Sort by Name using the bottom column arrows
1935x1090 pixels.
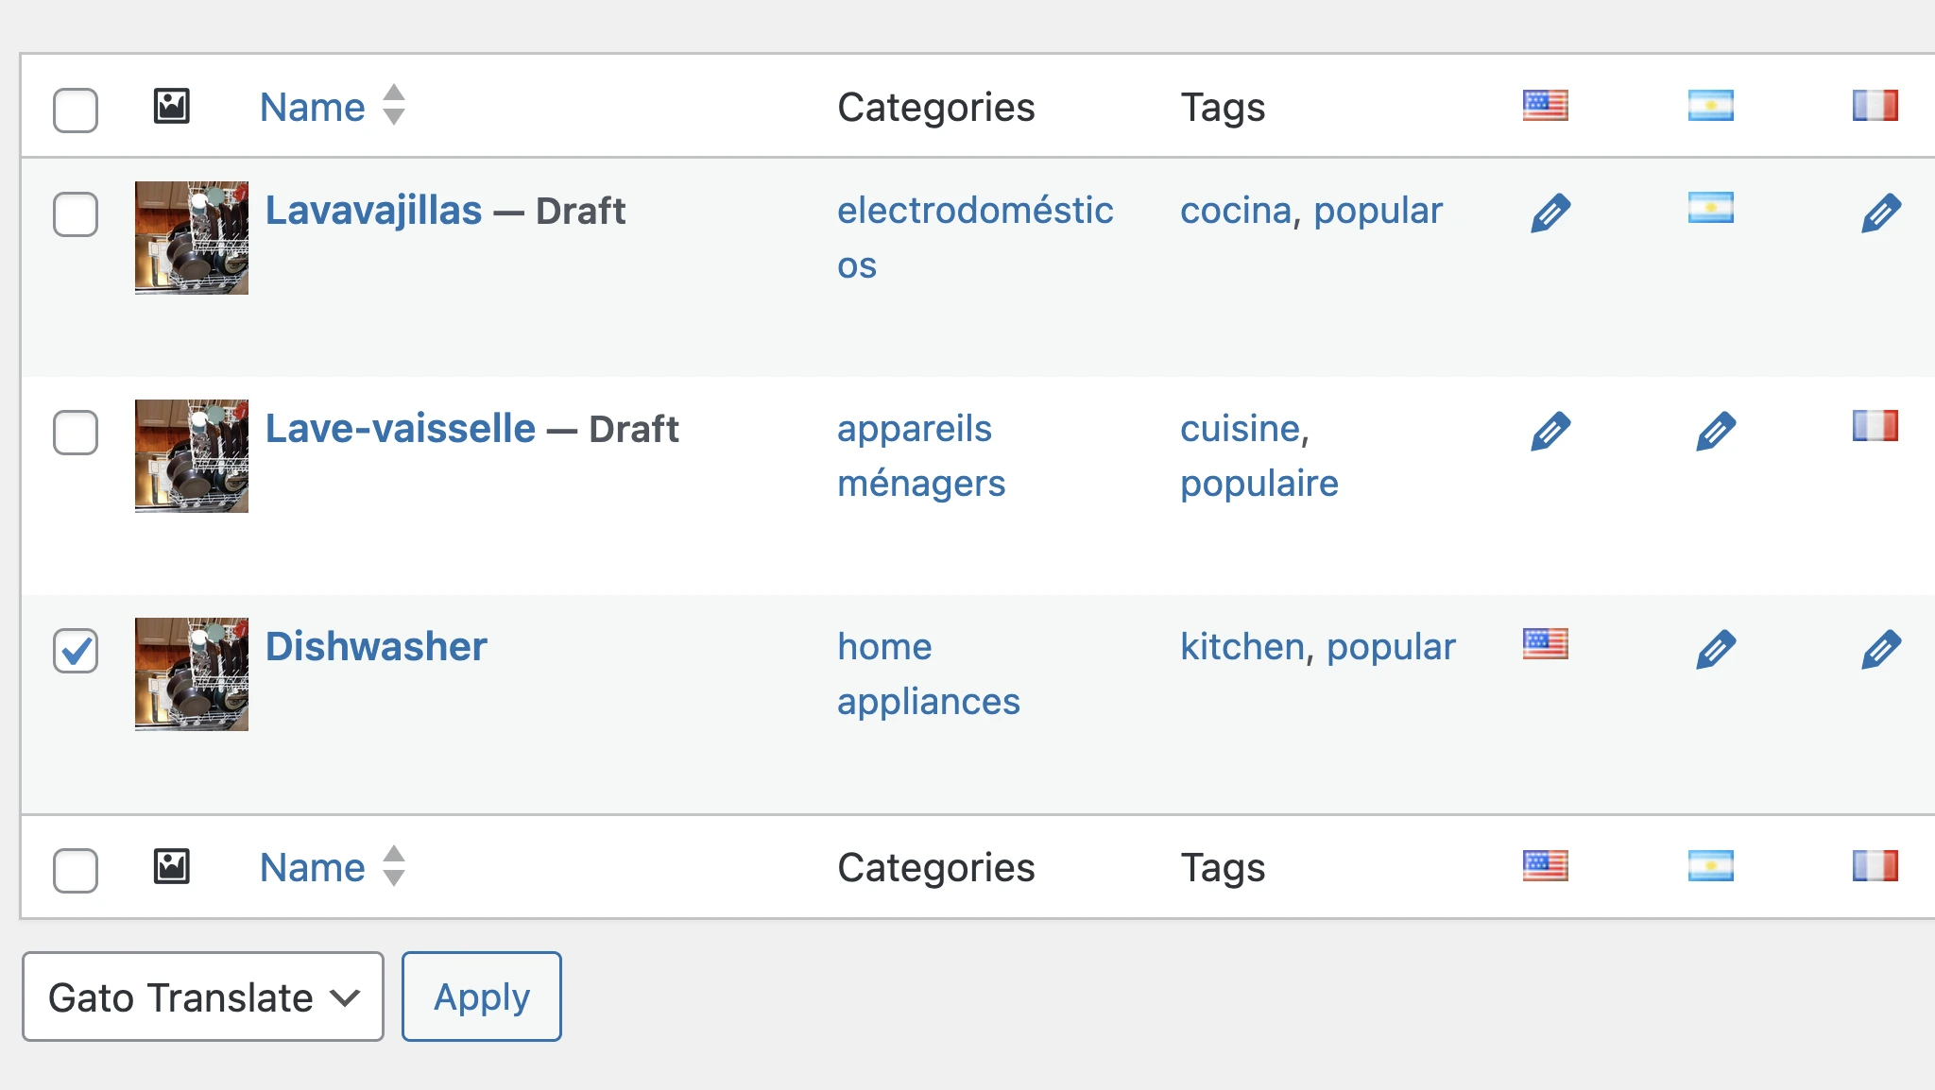coord(394,866)
